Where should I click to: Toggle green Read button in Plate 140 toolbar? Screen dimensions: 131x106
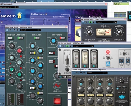click(x=67, y=46)
